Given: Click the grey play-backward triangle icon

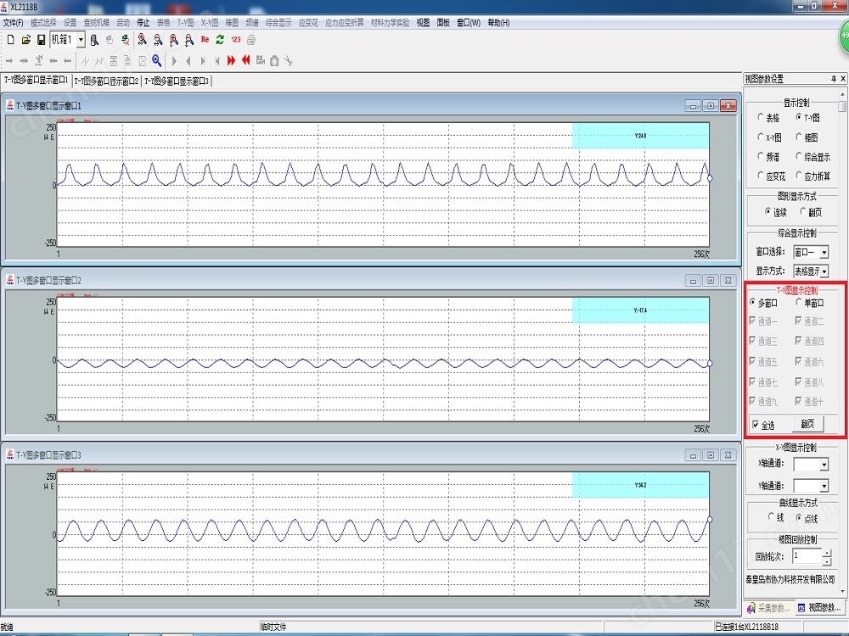Looking at the screenshot, I should coord(188,60).
